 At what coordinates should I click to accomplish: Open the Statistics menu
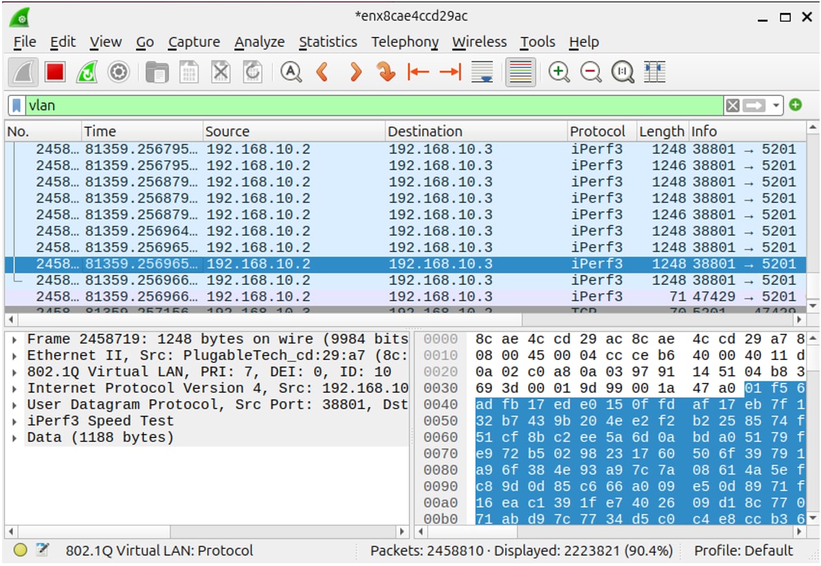[x=328, y=42]
